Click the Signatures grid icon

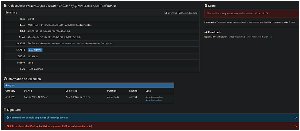point(5,110)
